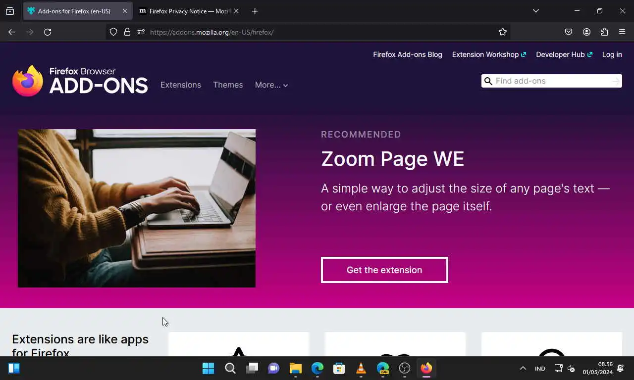634x380 pixels.
Task: Go back with the browser back arrow
Action: tap(12, 32)
